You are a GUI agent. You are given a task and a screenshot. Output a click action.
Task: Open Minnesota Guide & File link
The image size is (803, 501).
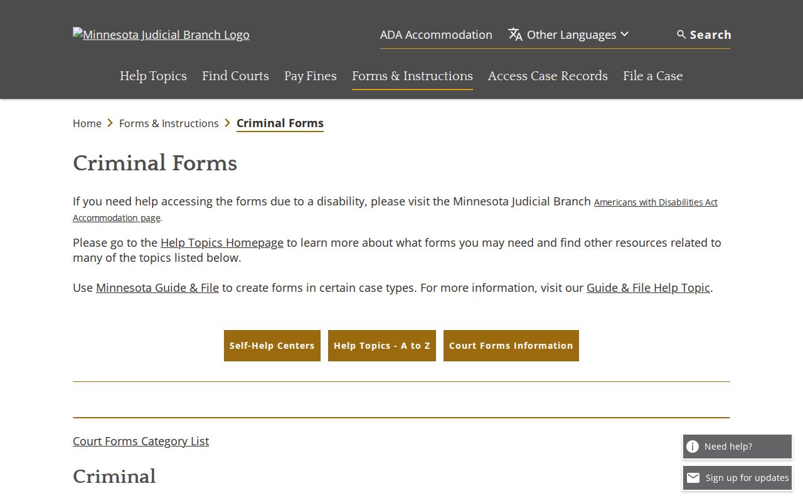click(x=157, y=287)
